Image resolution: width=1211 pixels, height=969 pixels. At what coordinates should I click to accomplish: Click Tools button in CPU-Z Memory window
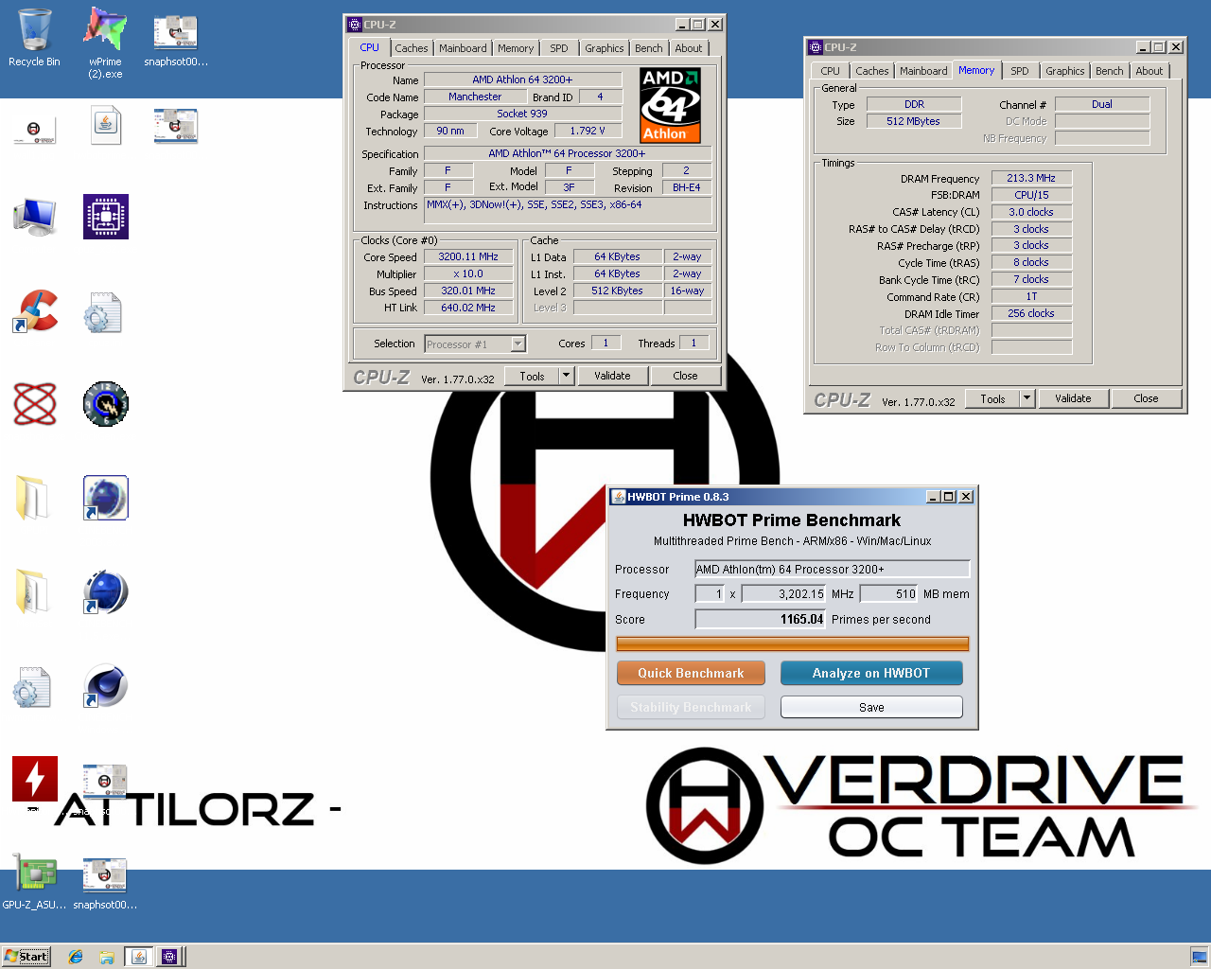(992, 398)
